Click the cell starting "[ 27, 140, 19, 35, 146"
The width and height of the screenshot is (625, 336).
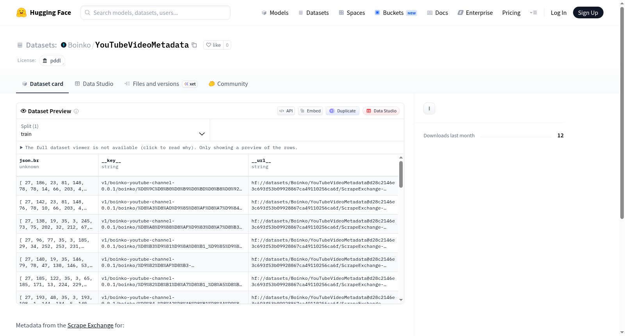(57, 262)
